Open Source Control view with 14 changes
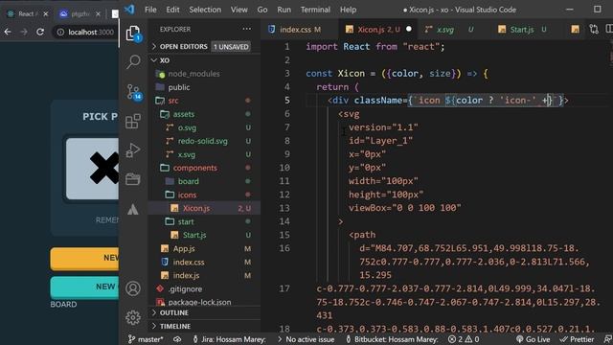Viewport: 613px width, 345px height. 134,92
